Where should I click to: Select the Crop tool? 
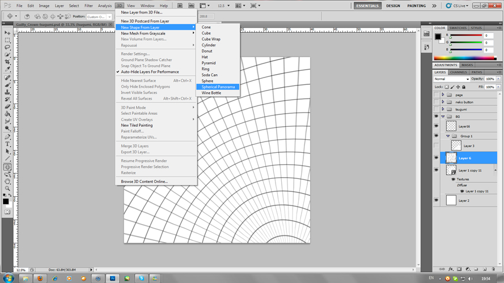7,62
